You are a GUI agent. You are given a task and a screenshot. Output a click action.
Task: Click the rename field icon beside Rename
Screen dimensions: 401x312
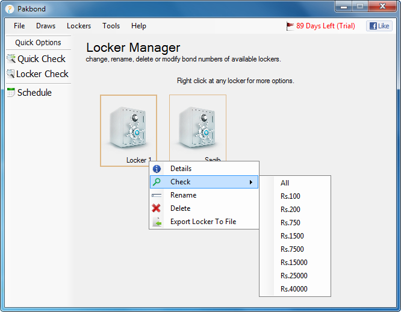pos(157,195)
